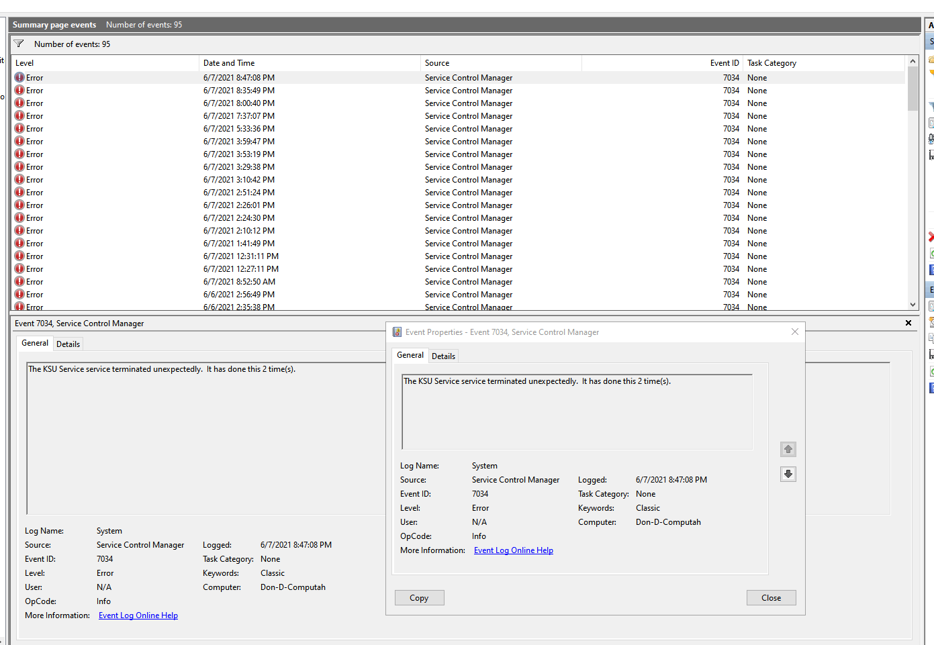Click the Error icon in the 8:52:50 AM row
This screenshot has height=645, width=934.
[x=19, y=281]
